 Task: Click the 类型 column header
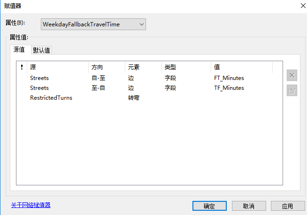click(186, 67)
